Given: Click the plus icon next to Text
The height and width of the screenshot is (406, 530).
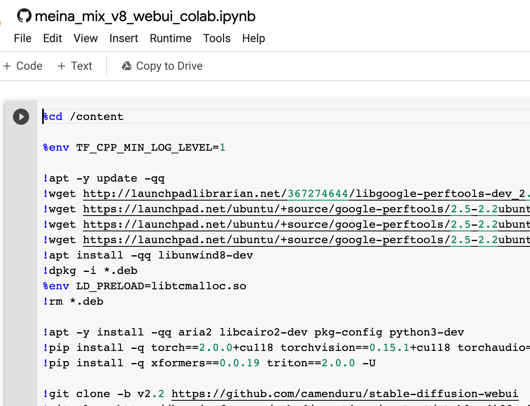Looking at the screenshot, I should coord(62,66).
